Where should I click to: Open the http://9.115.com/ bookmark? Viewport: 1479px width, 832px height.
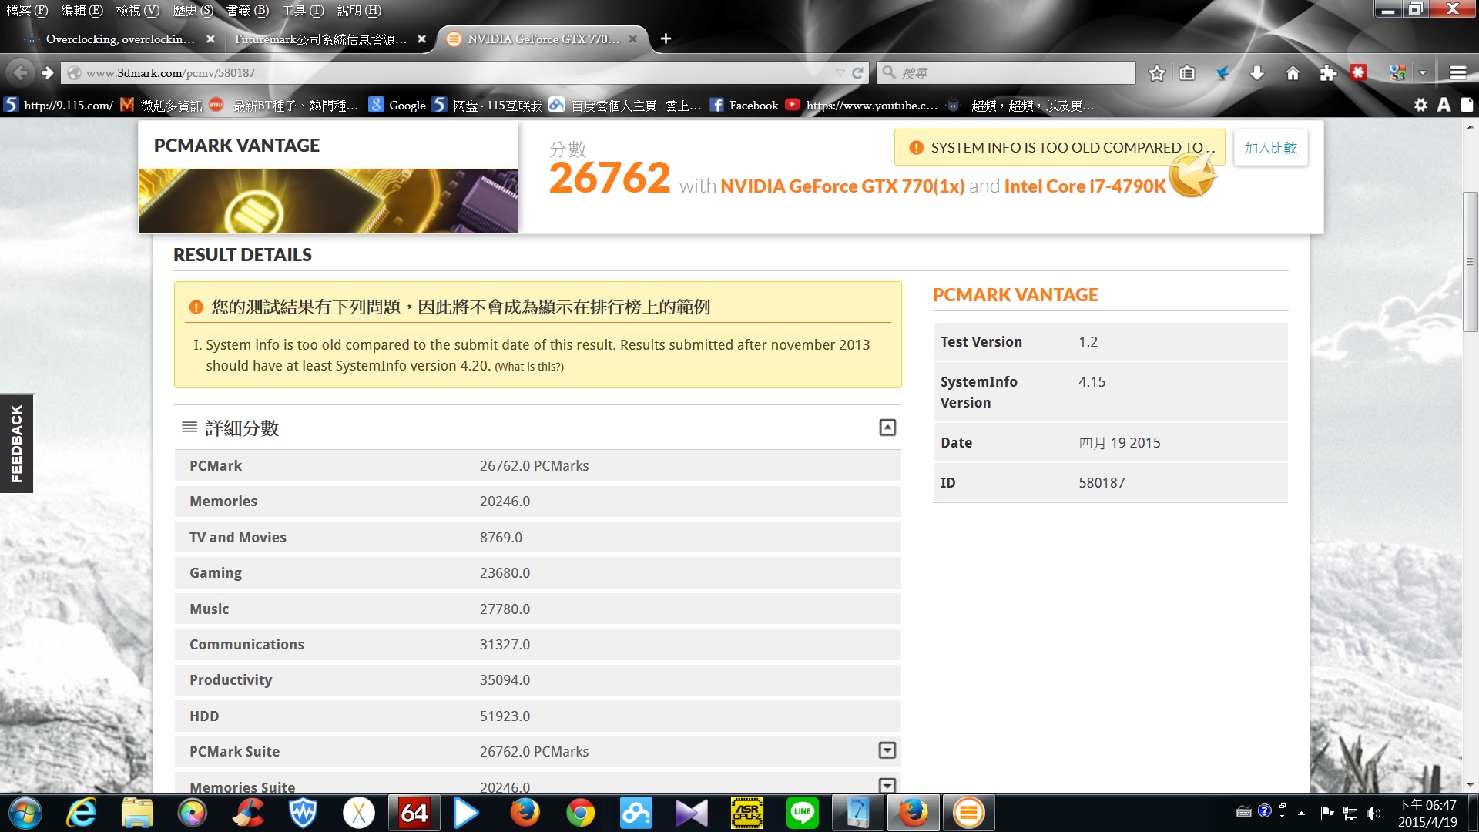[x=59, y=105]
